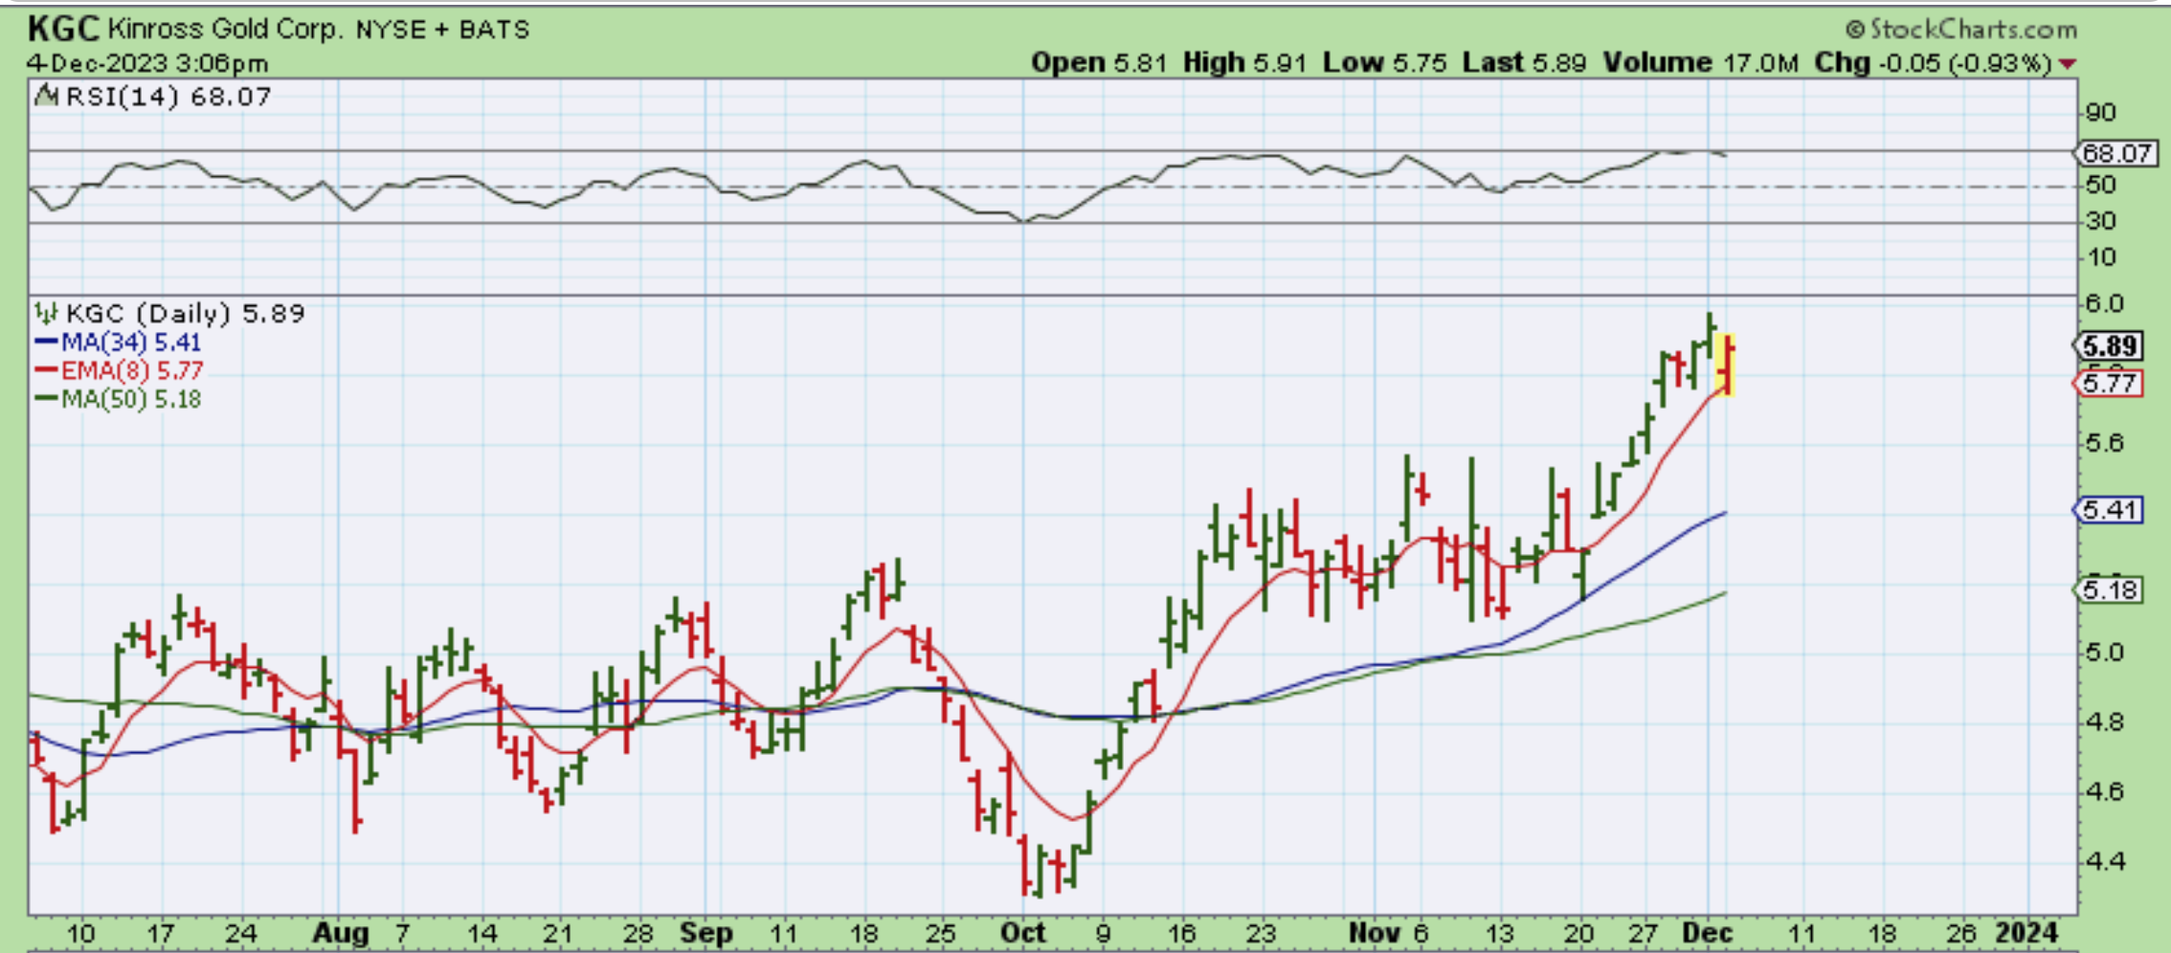Click the 6 date label after Nov
The image size is (2171, 953).
click(x=1421, y=934)
